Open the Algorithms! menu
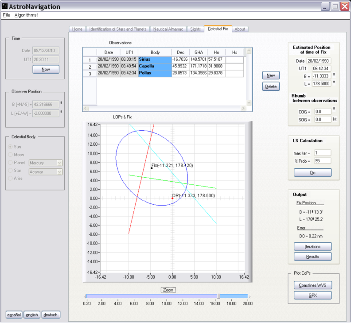The height and width of the screenshot is (323, 351). coord(26,15)
